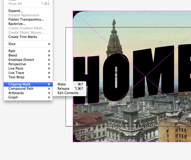Expand the Blend submenu
Screen dimensions: 191x160
pos(28,56)
